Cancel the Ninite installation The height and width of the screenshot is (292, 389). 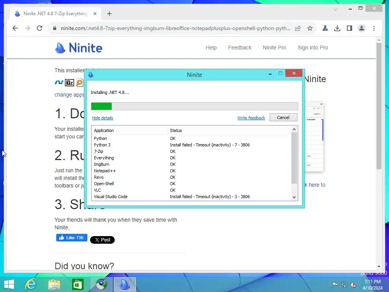click(x=283, y=117)
